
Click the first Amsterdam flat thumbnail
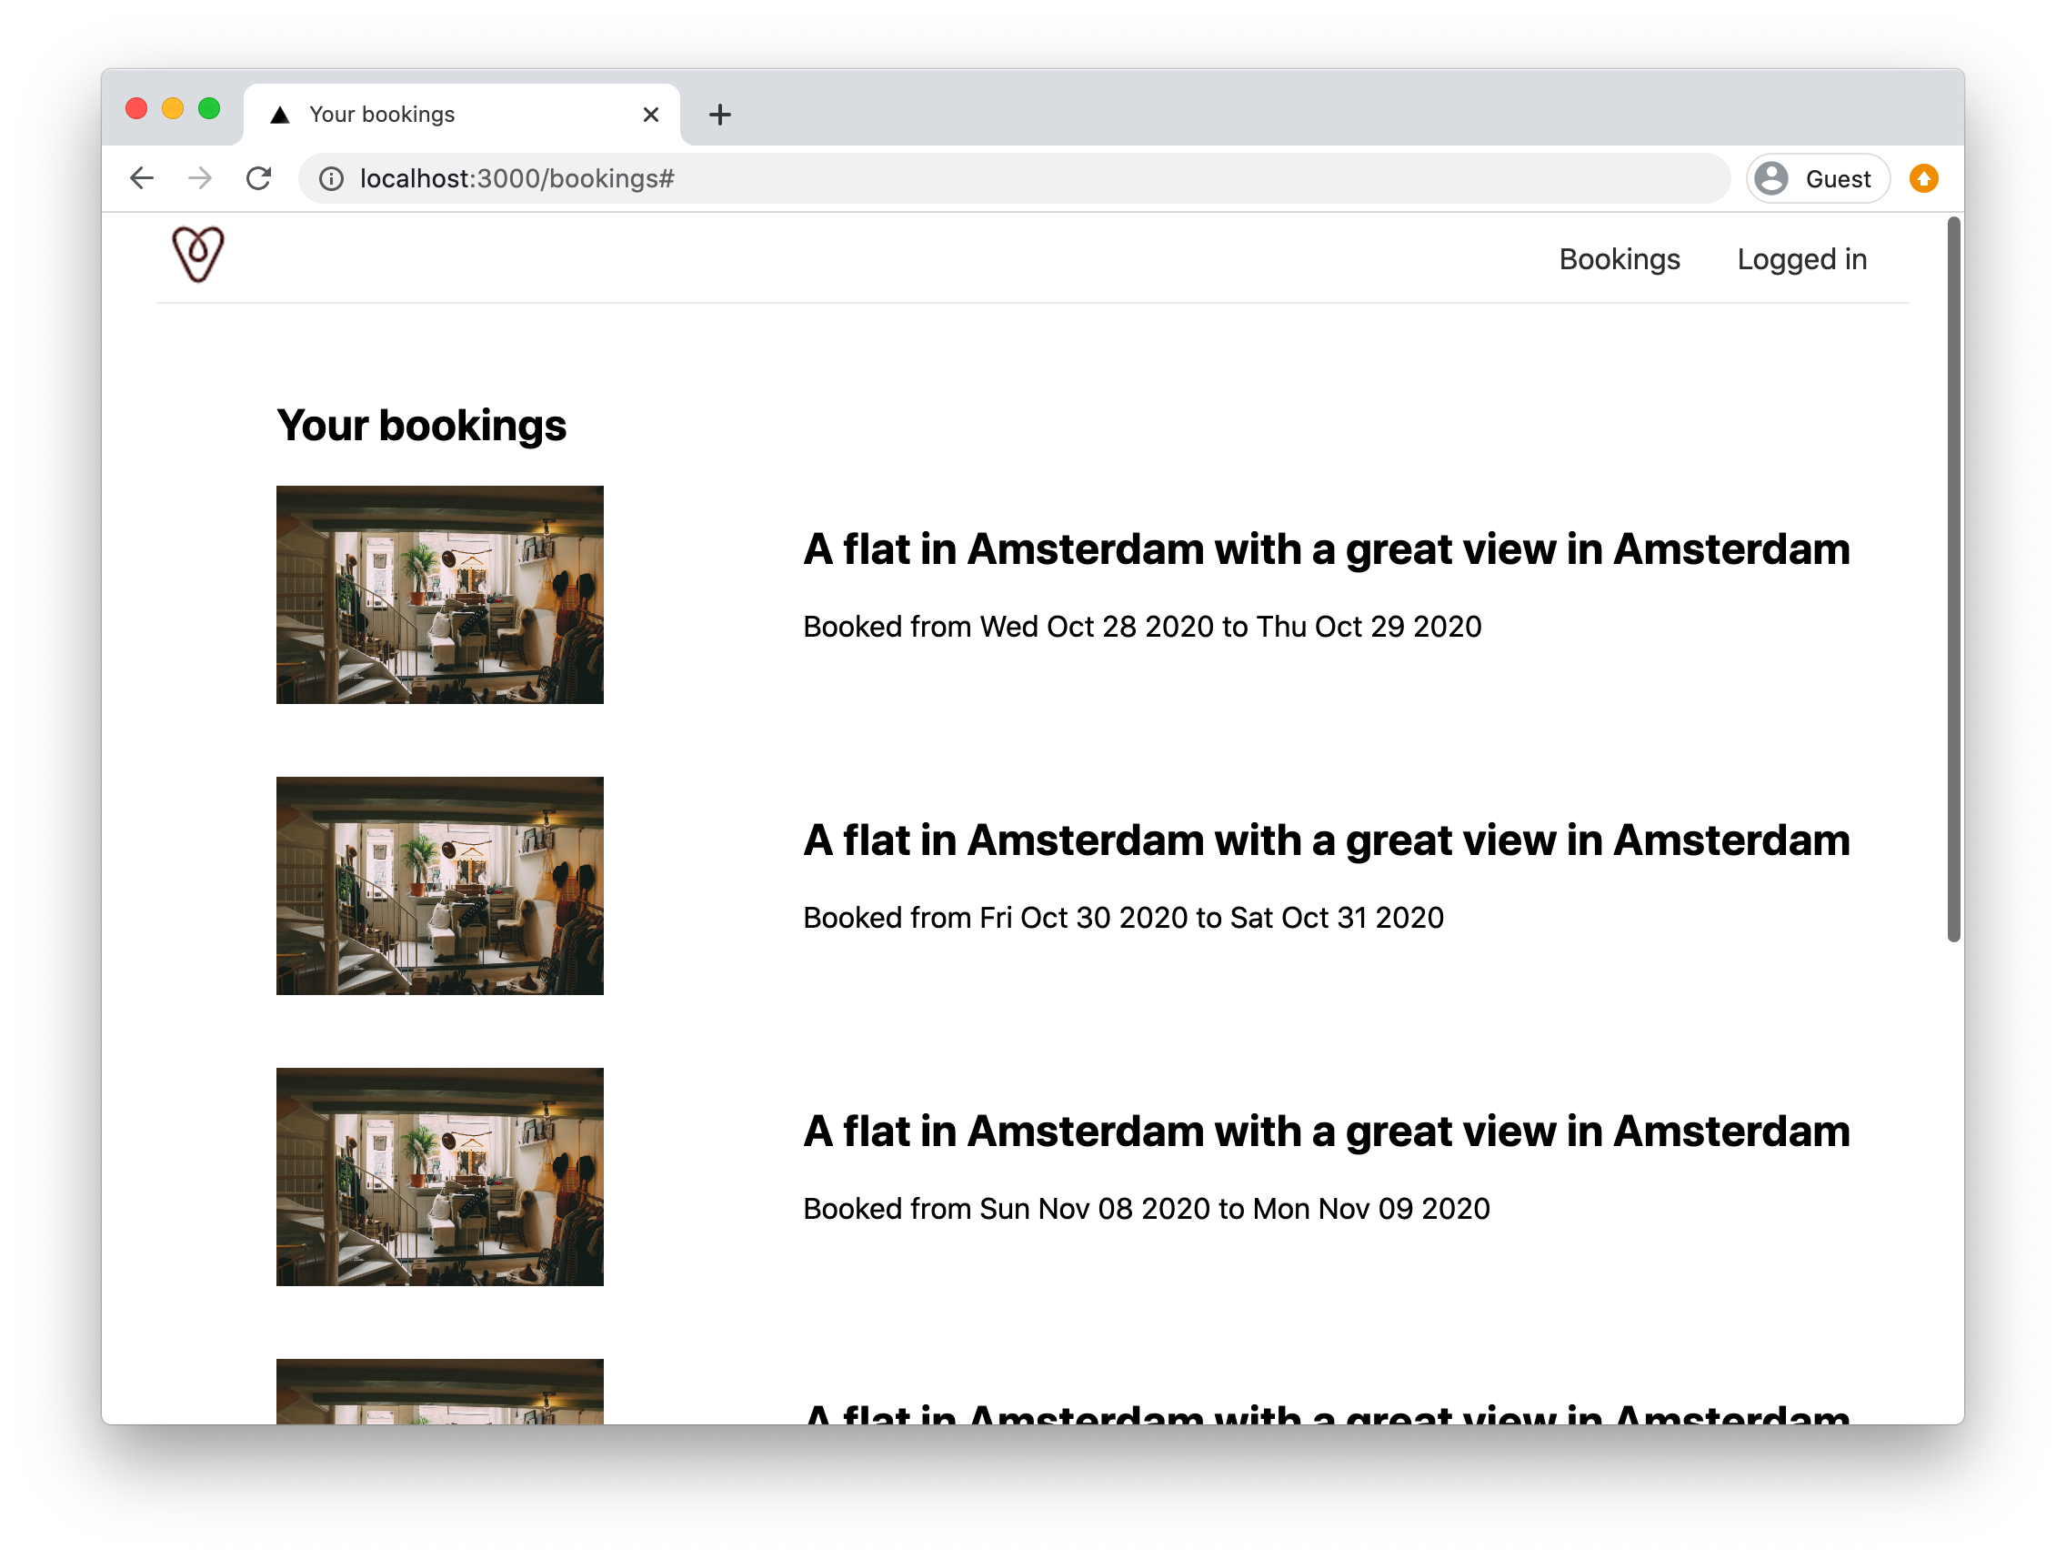pyautogui.click(x=440, y=595)
